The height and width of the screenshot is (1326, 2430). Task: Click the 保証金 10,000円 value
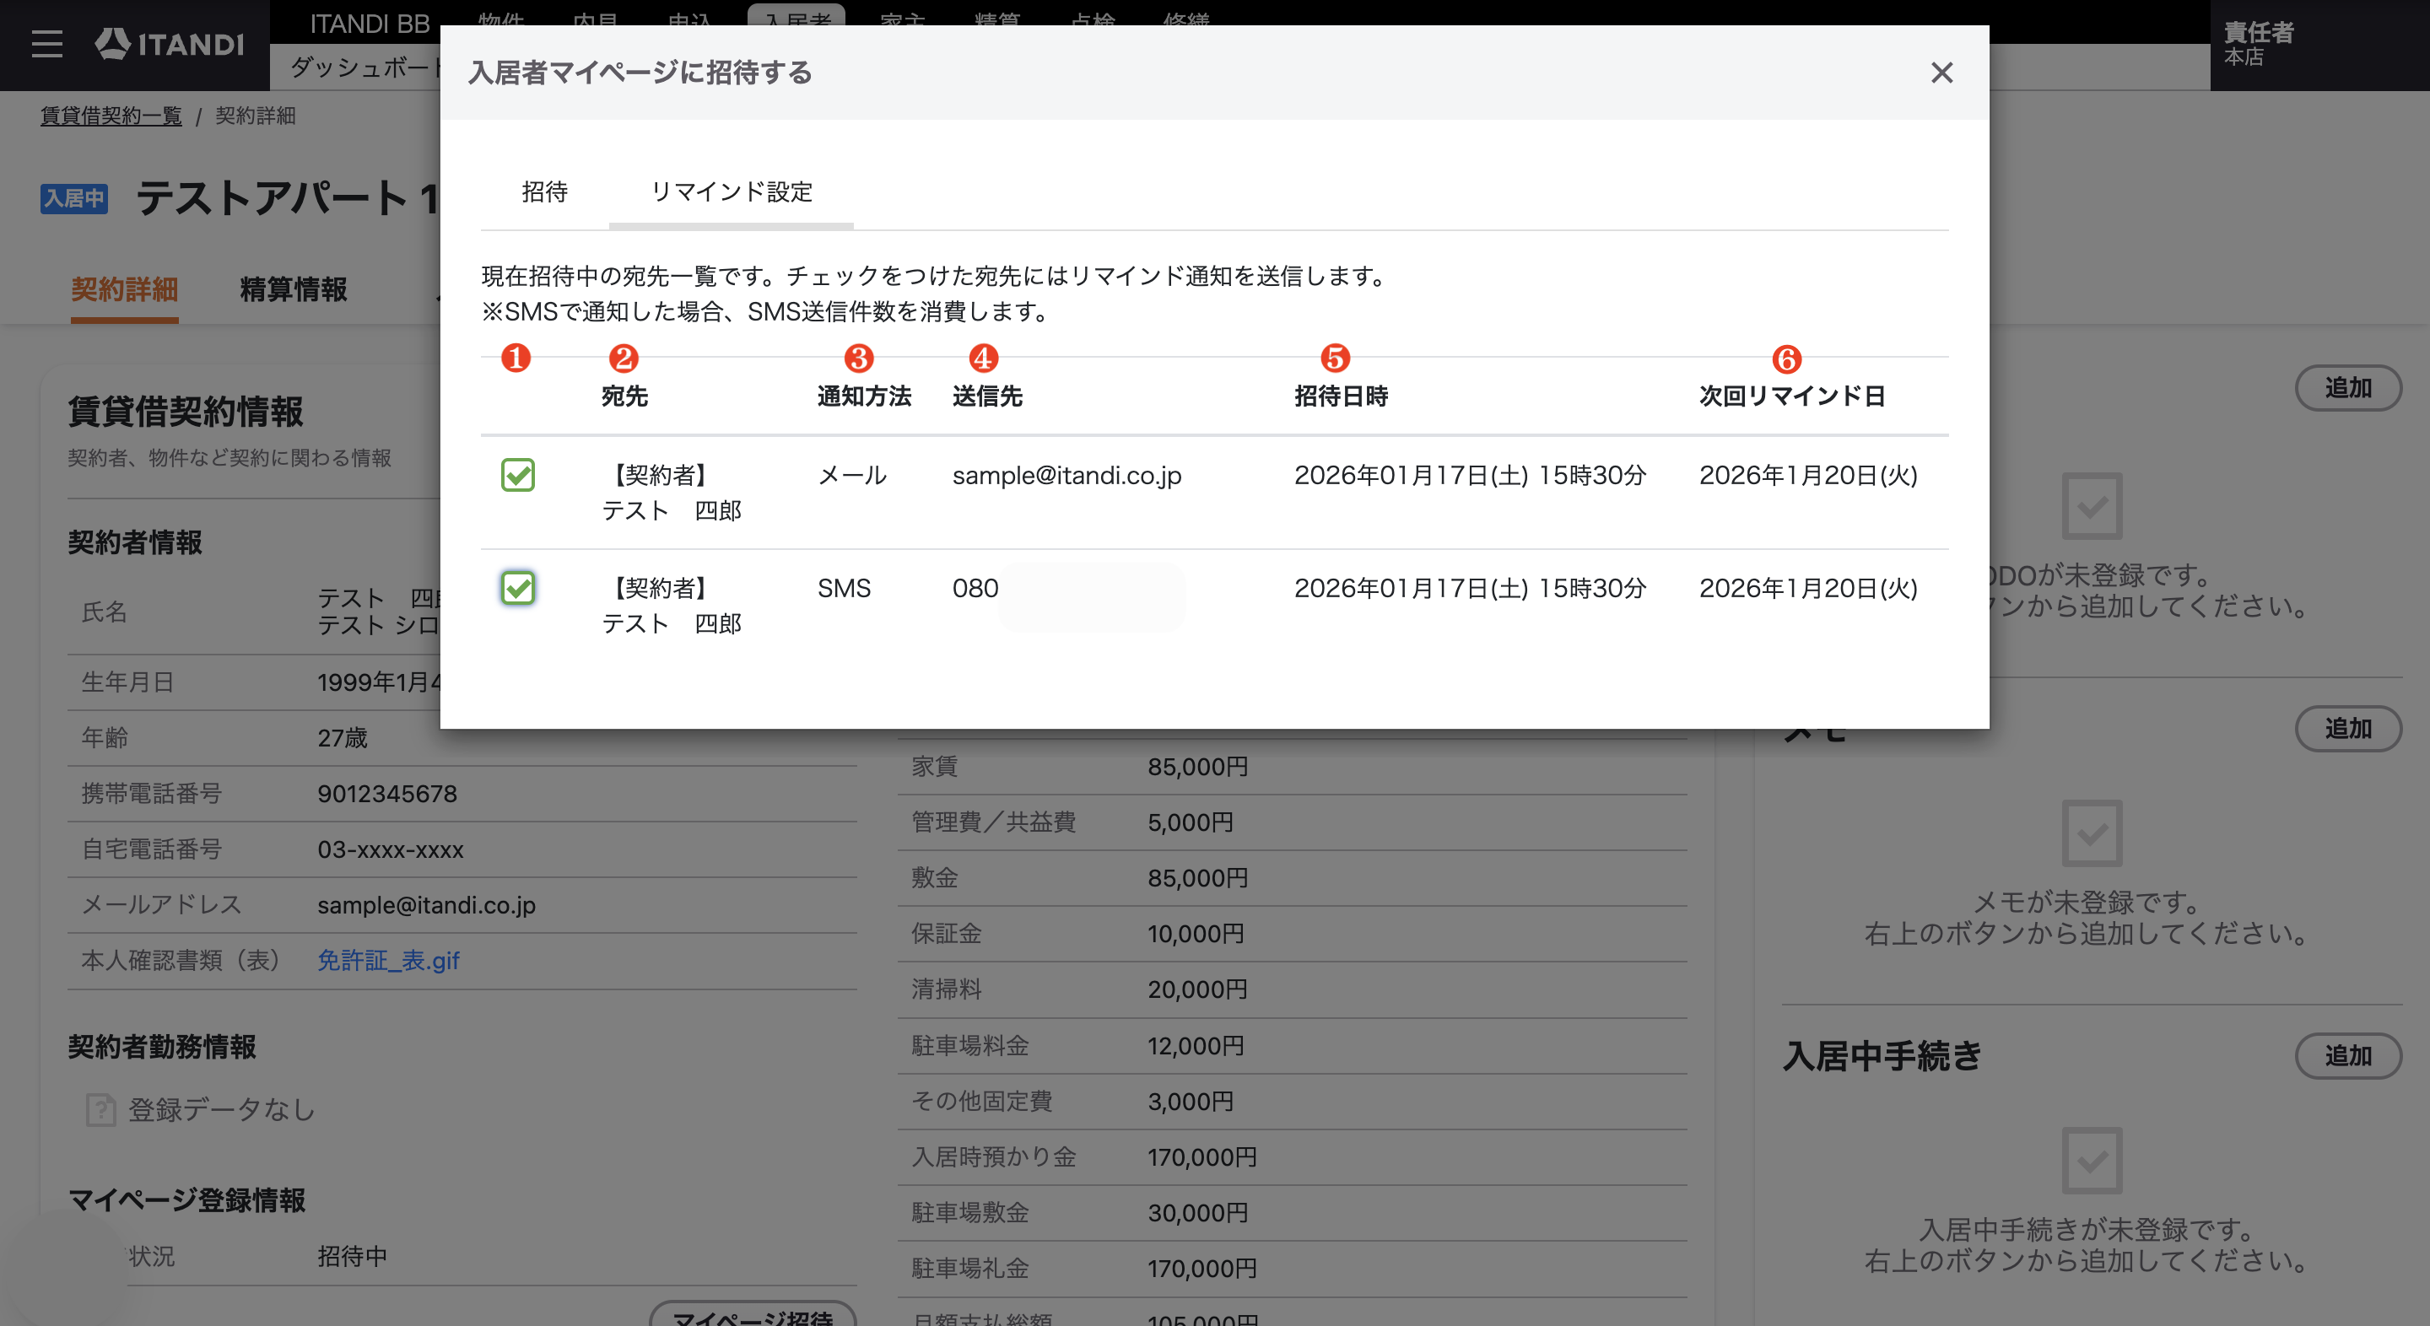pos(1196,934)
